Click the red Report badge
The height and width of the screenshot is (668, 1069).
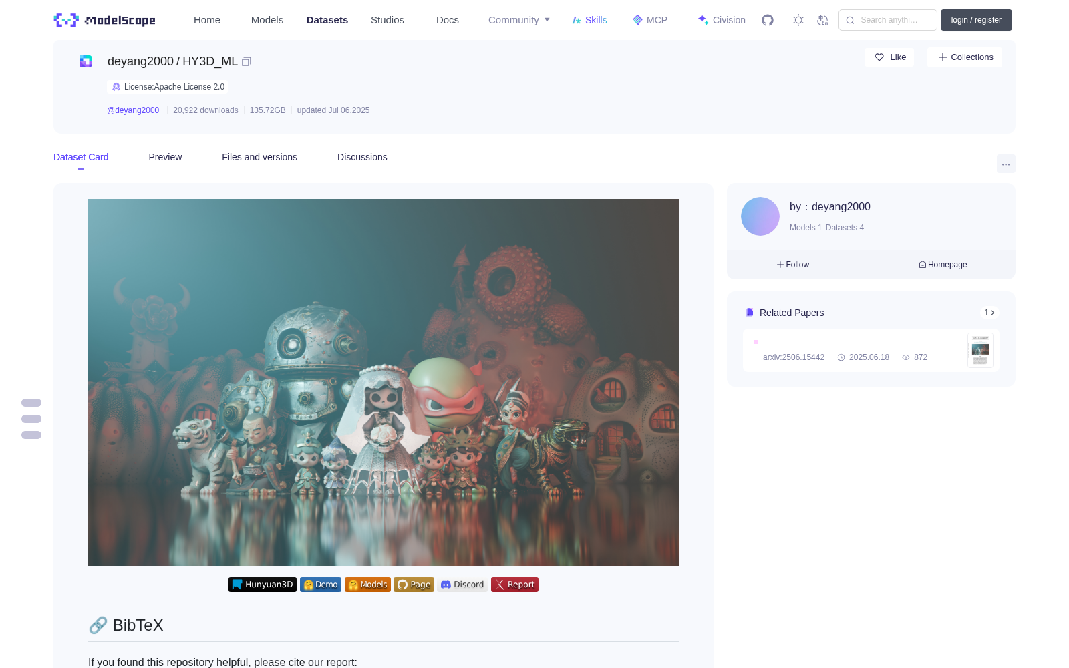(x=514, y=584)
